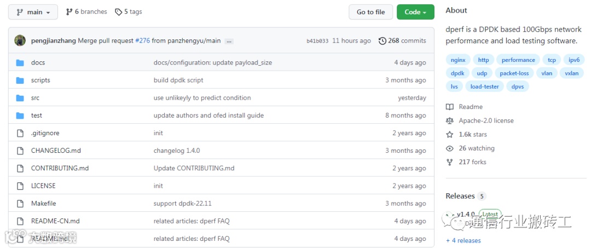Image resolution: width=591 pixels, height=248 pixels.
Task: Select the http topic tag
Action: click(x=483, y=60)
